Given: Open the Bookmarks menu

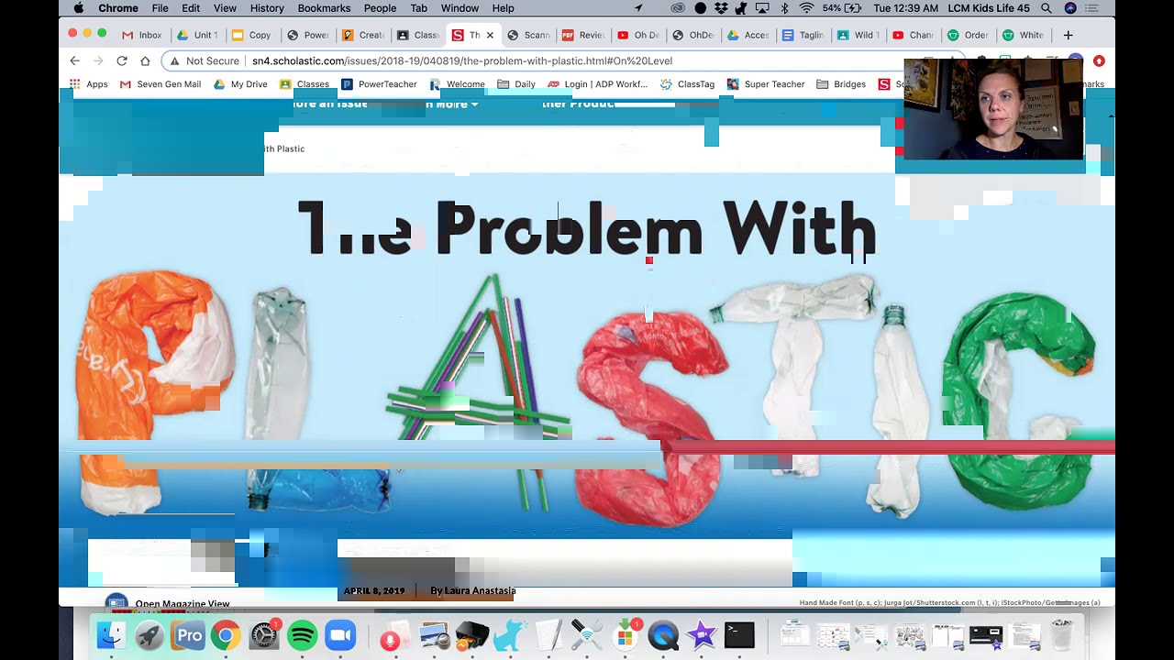Looking at the screenshot, I should point(324,8).
